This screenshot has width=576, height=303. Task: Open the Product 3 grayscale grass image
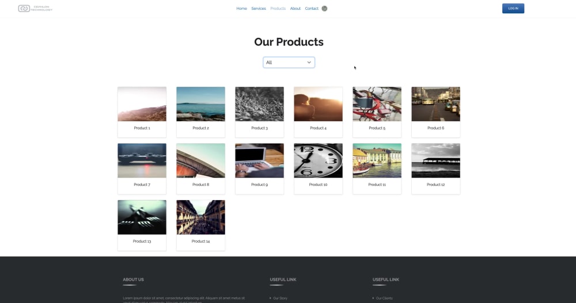point(259,104)
